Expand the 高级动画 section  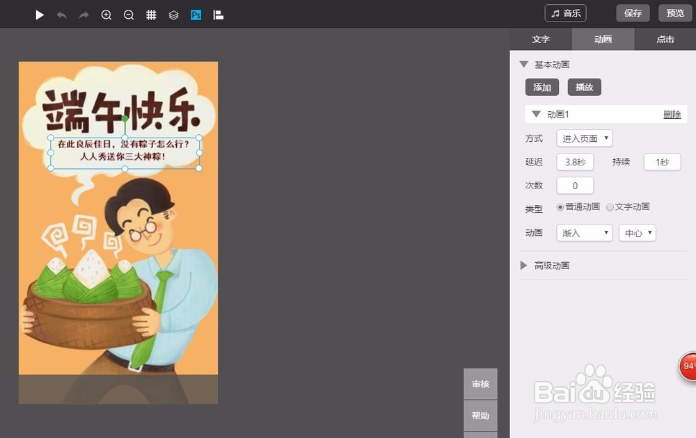pyautogui.click(x=550, y=265)
